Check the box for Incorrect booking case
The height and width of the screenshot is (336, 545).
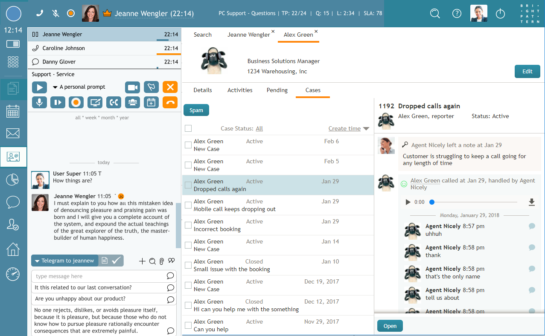[188, 225]
